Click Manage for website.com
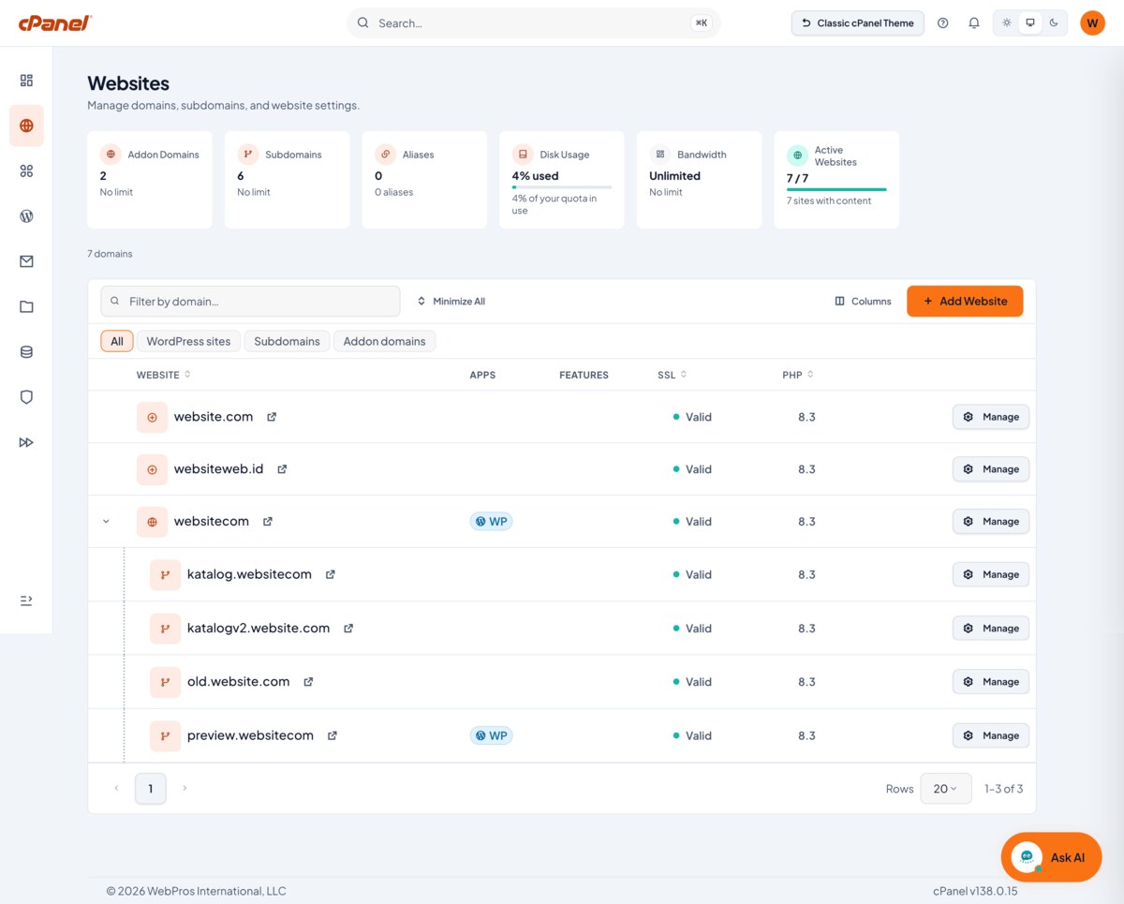The image size is (1124, 904). click(991, 417)
